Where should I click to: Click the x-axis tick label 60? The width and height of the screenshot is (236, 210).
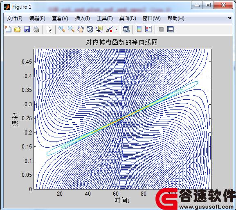116,194
